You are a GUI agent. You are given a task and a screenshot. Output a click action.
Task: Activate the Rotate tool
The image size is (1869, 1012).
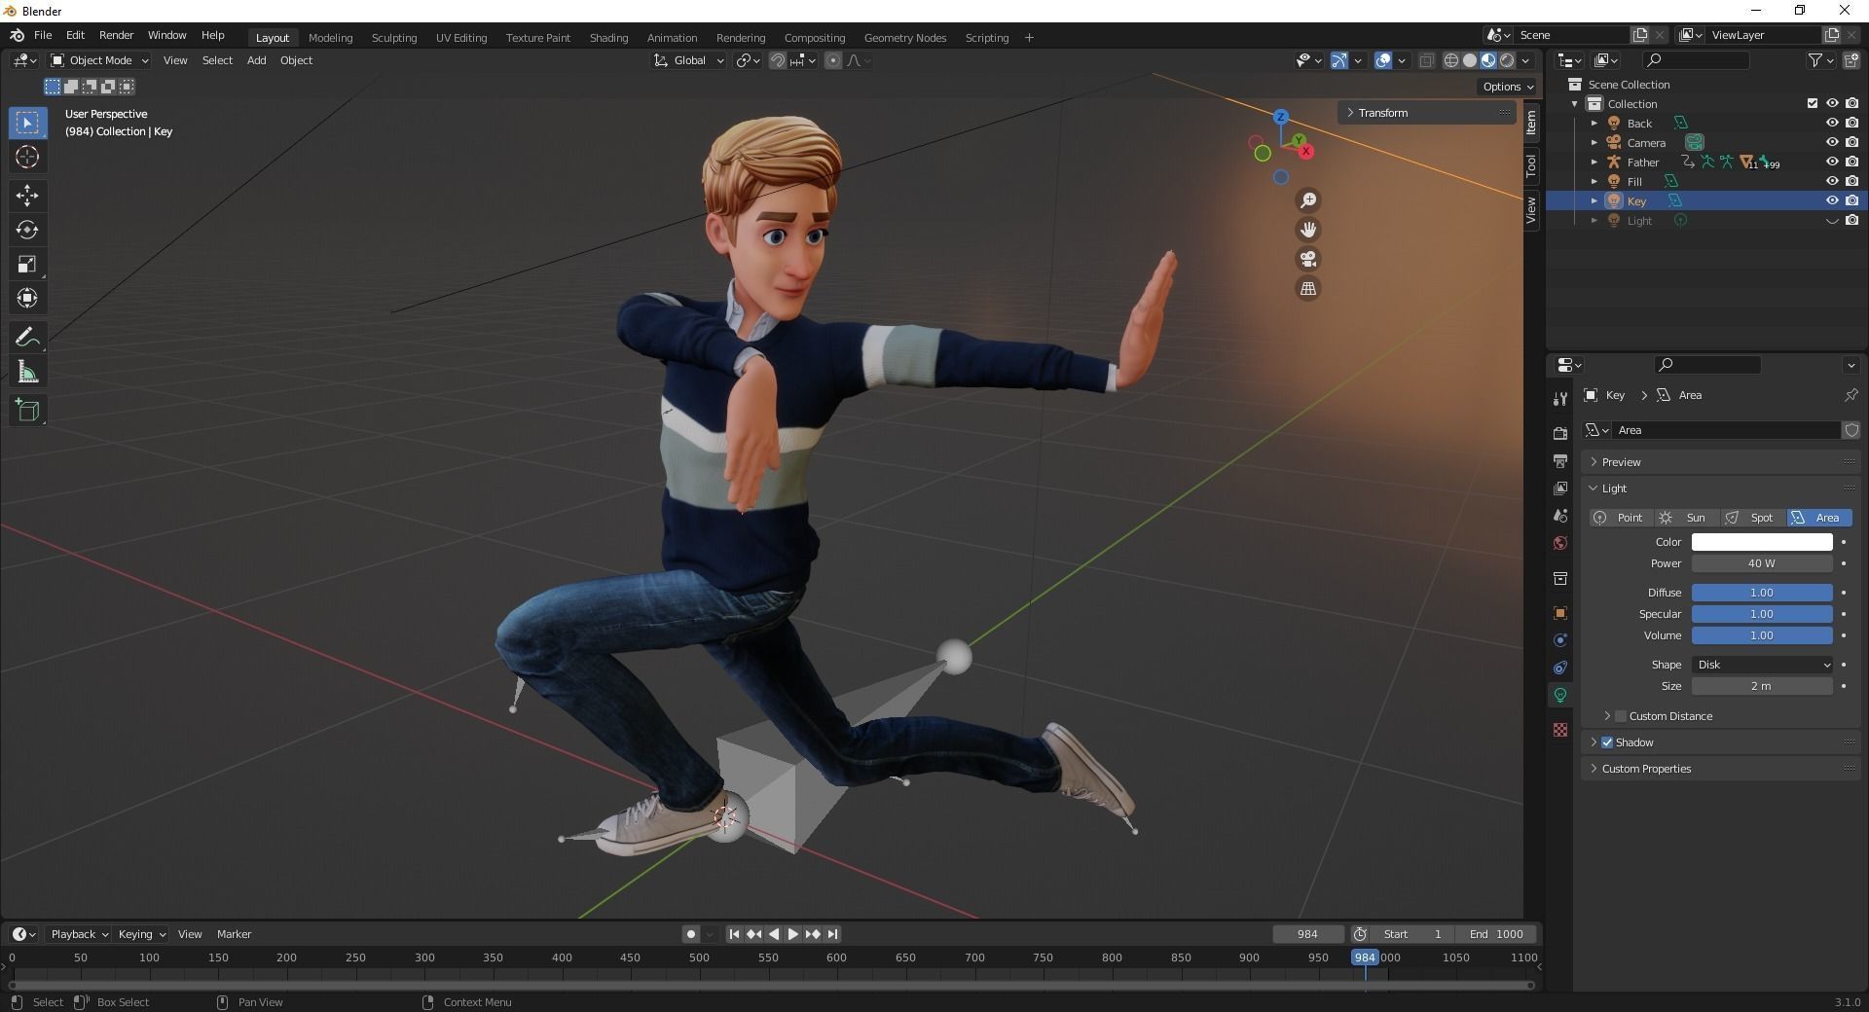[27, 230]
